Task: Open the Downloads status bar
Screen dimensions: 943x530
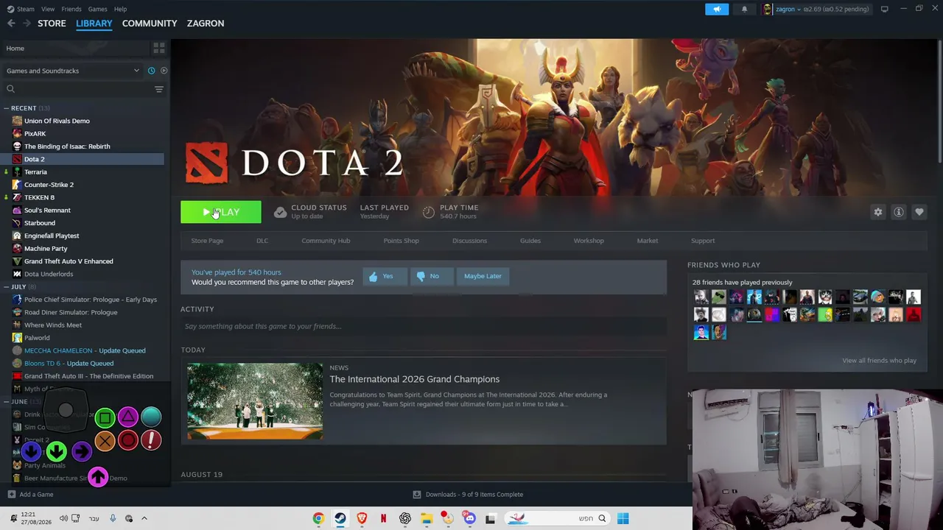Action: [468, 495]
